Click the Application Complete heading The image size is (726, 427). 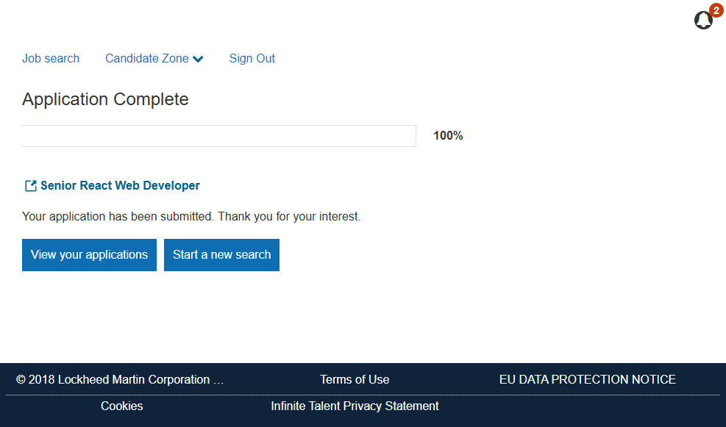click(105, 99)
